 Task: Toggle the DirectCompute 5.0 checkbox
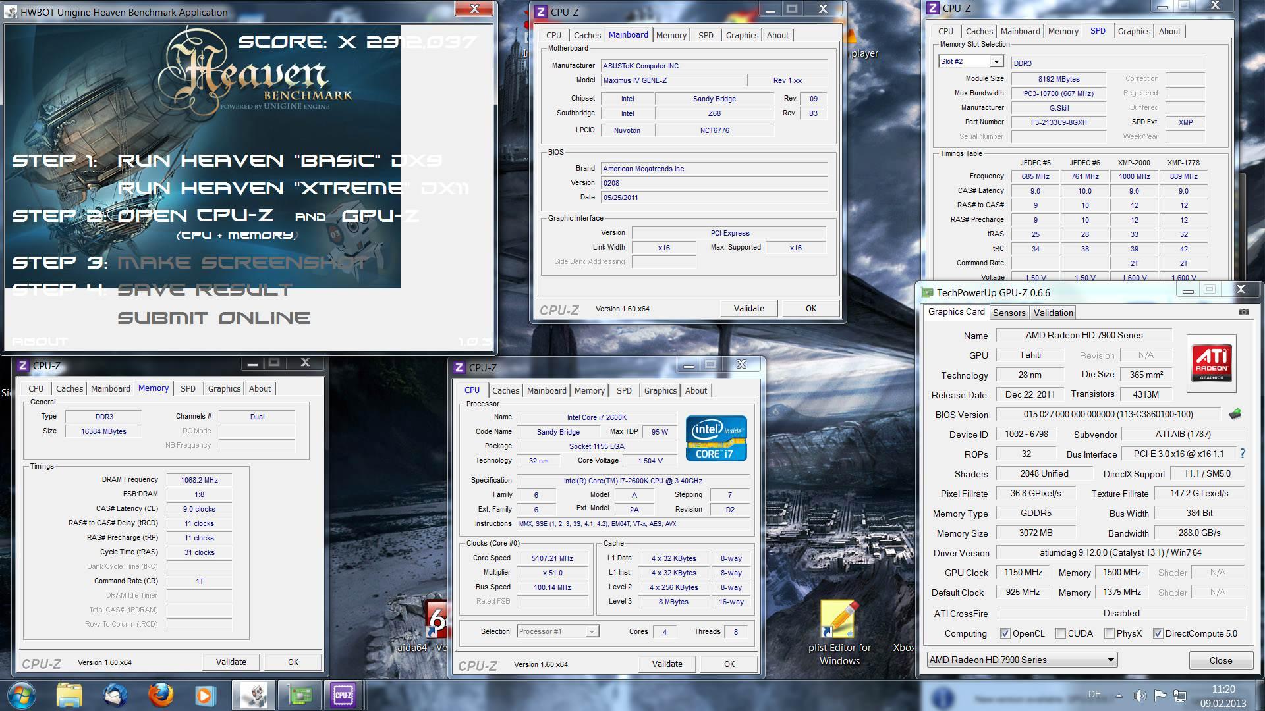pyautogui.click(x=1158, y=633)
